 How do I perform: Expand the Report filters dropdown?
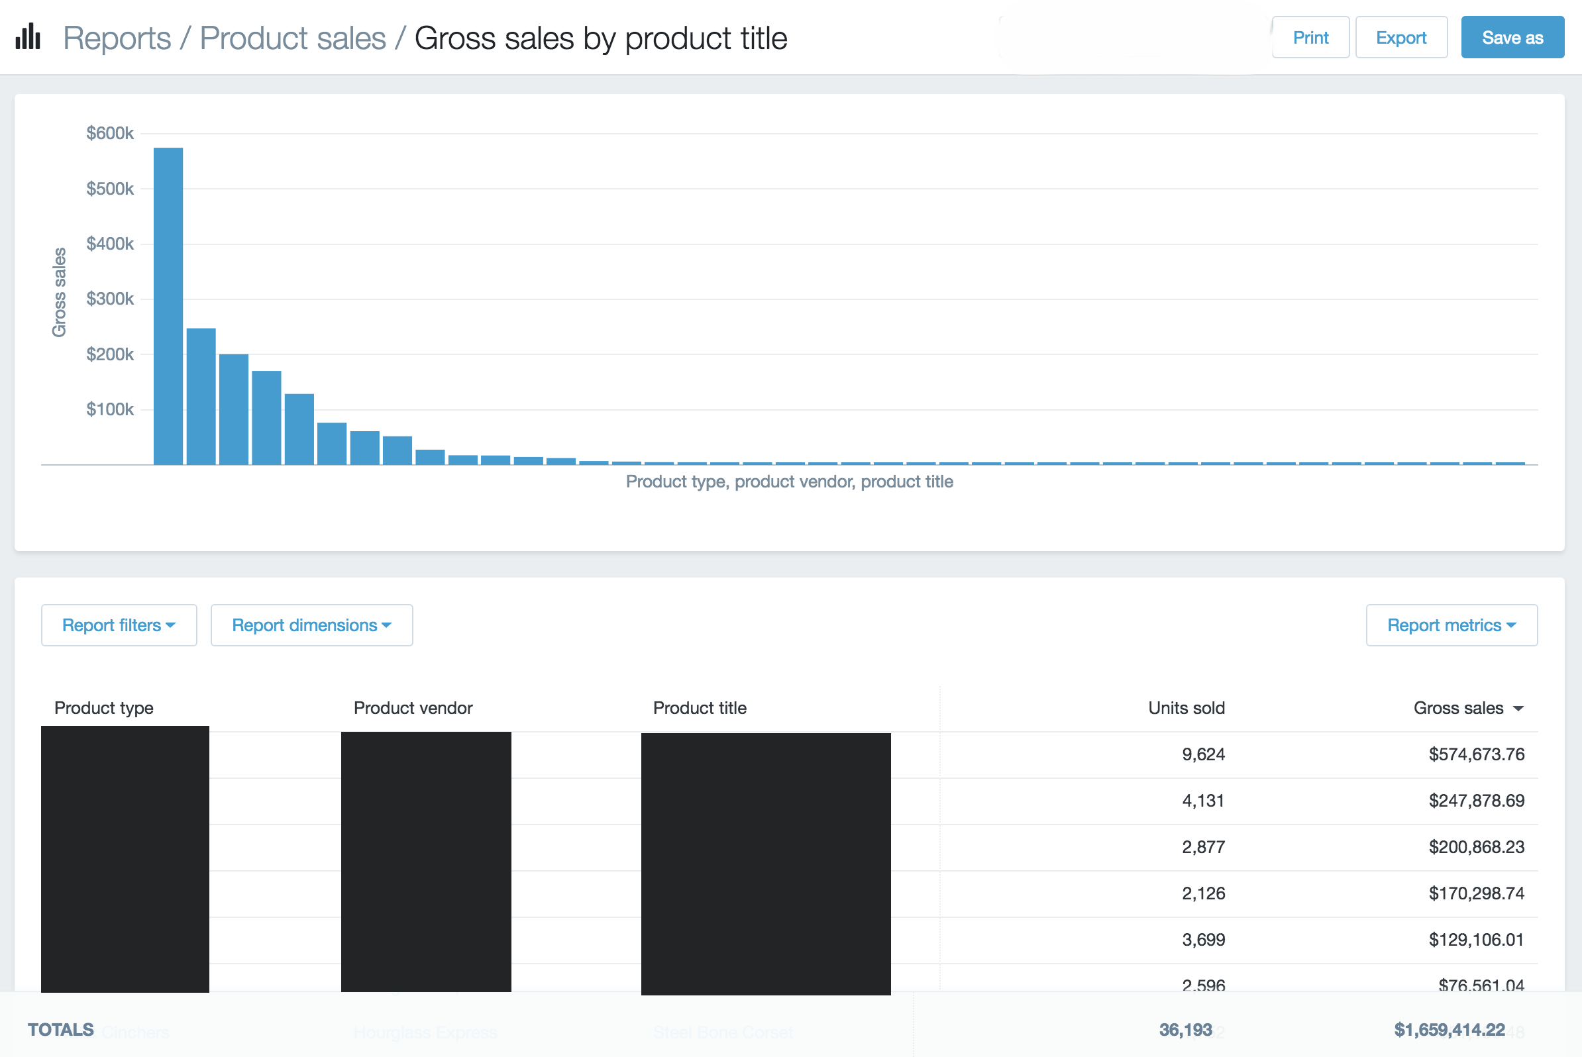[x=119, y=625]
